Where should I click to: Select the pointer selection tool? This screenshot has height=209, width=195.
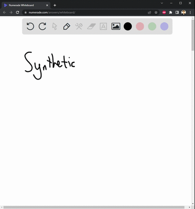coord(54,26)
